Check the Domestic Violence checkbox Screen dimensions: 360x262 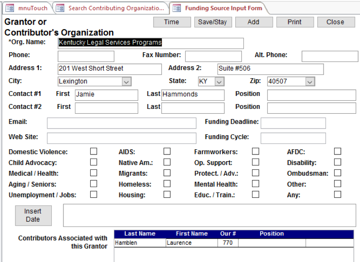(x=94, y=151)
